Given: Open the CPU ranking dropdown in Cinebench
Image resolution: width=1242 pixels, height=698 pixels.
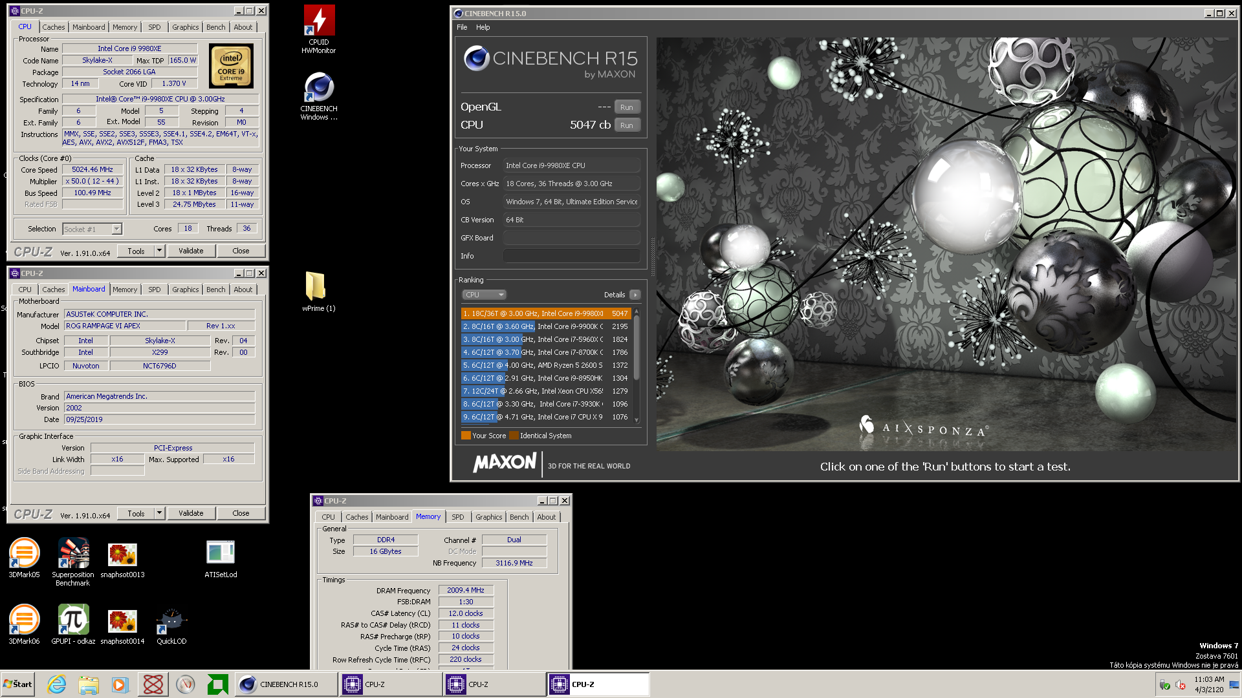Looking at the screenshot, I should [x=484, y=295].
